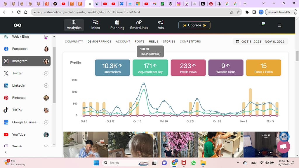This screenshot has height=168, width=299.
Task: Click the Metricool infinity logo
Action: [x=18, y=25]
